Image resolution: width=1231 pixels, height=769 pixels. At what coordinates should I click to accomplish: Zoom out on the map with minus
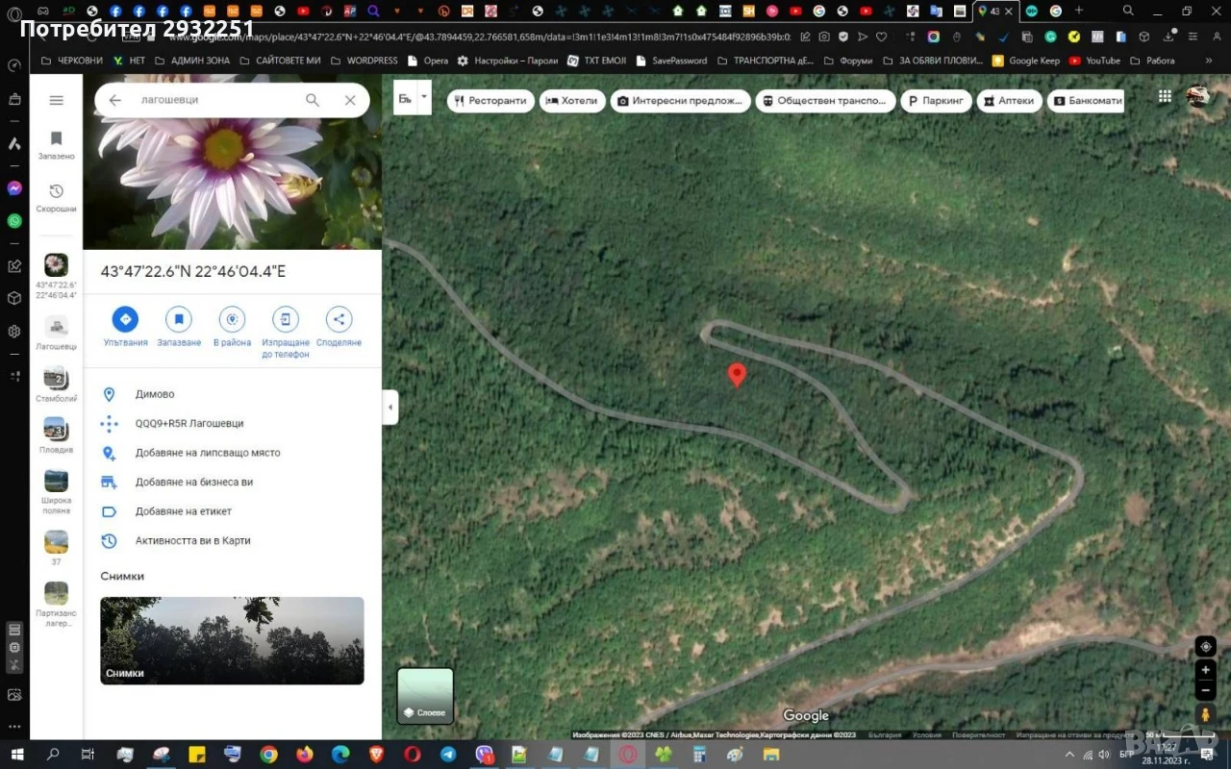(1205, 690)
